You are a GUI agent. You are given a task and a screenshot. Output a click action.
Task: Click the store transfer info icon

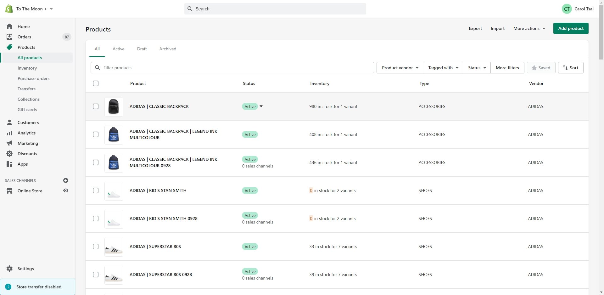tap(8, 287)
